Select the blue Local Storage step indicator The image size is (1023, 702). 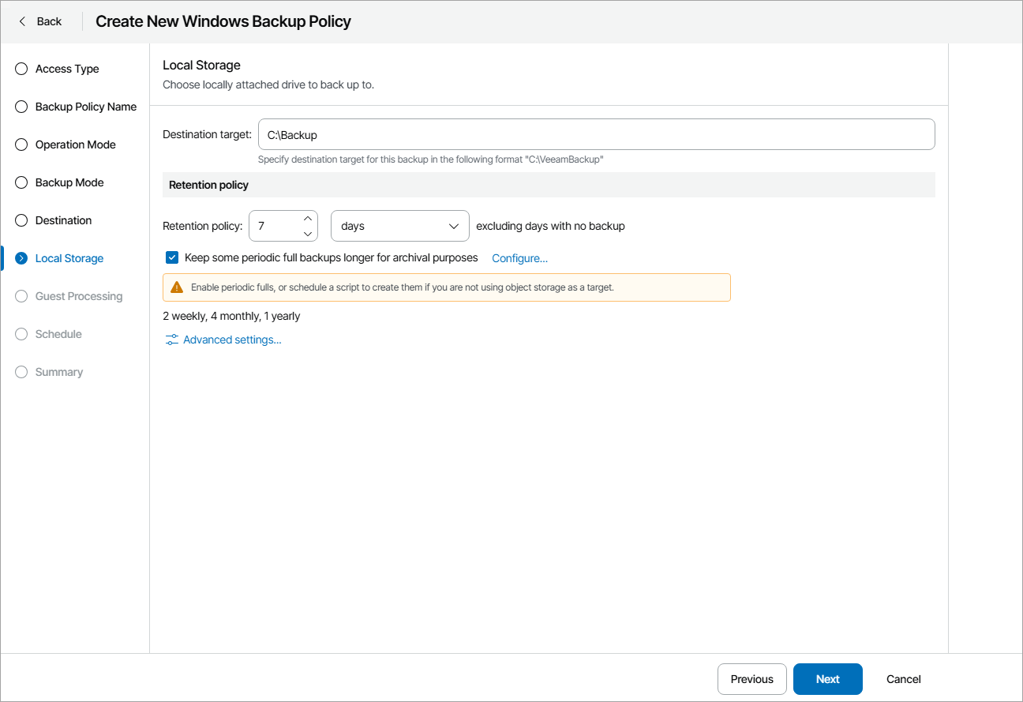(21, 257)
